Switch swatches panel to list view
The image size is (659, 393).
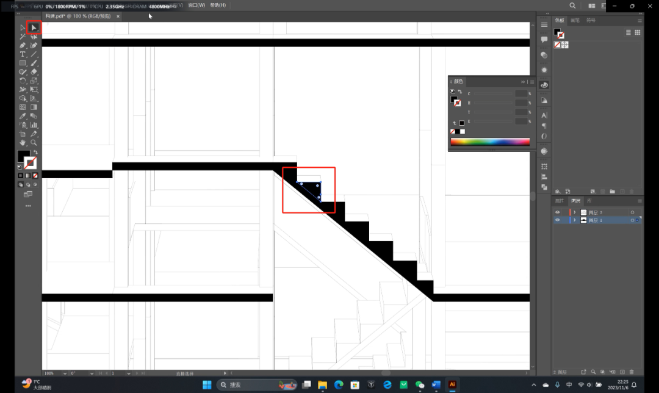coord(628,32)
